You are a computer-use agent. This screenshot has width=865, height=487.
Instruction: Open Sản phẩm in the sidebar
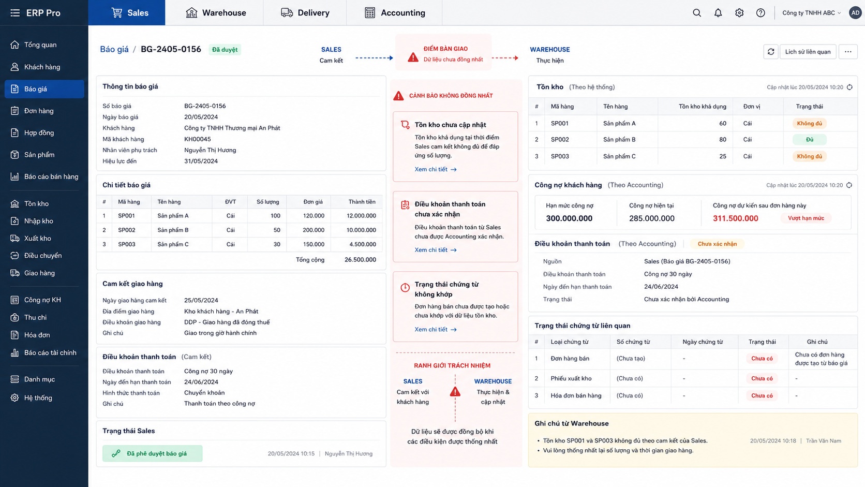(44, 155)
